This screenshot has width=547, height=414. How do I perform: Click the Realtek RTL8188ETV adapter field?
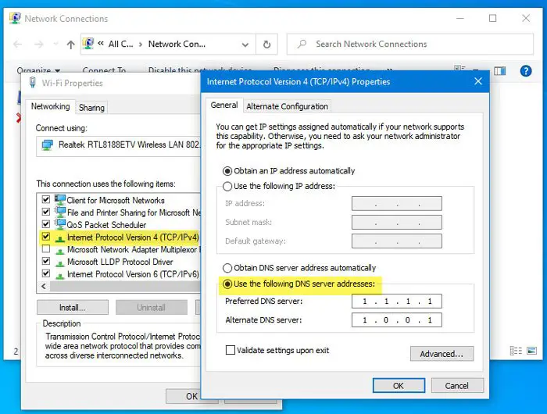tap(119, 145)
